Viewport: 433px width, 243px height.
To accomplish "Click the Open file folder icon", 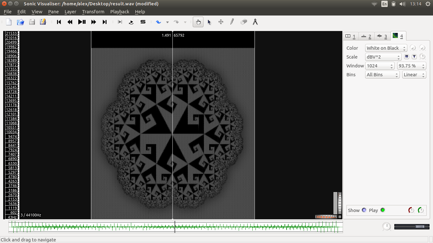I will click(20, 22).
